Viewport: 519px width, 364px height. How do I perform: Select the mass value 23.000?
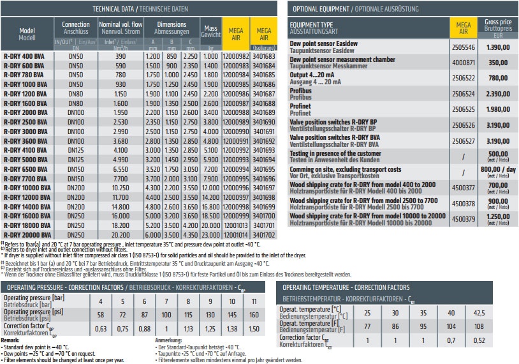point(210,235)
